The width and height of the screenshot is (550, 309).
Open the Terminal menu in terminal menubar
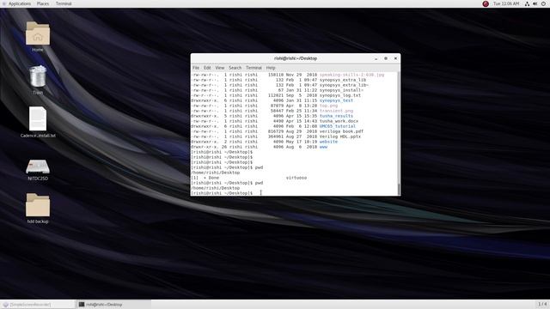point(254,68)
